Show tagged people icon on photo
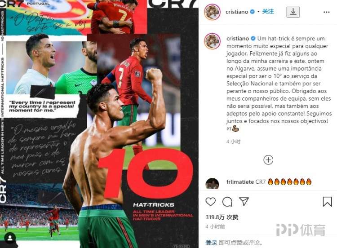This screenshot has width=337, height=248. point(10,238)
